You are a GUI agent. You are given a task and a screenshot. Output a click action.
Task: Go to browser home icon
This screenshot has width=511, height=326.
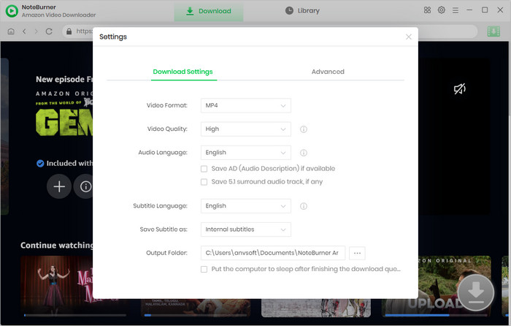(11, 31)
